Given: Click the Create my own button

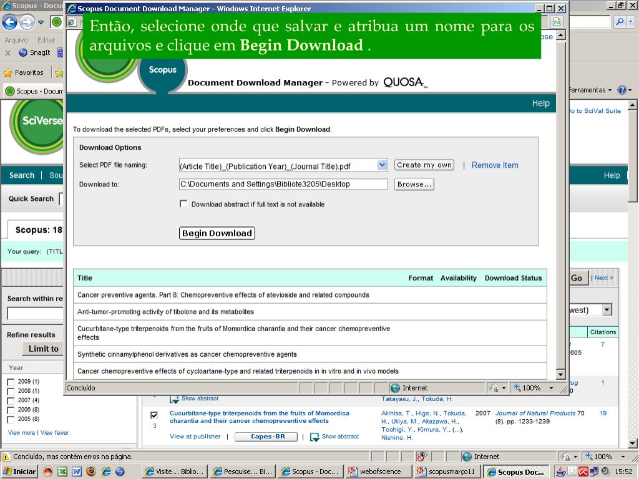Looking at the screenshot, I should pos(424,165).
